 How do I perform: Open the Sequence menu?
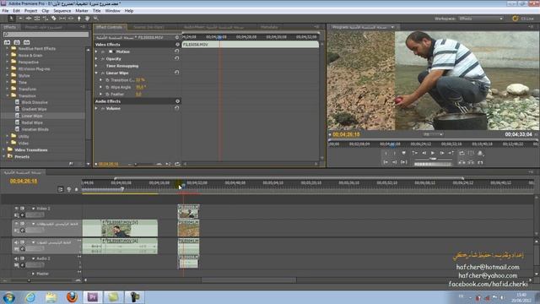[62, 11]
